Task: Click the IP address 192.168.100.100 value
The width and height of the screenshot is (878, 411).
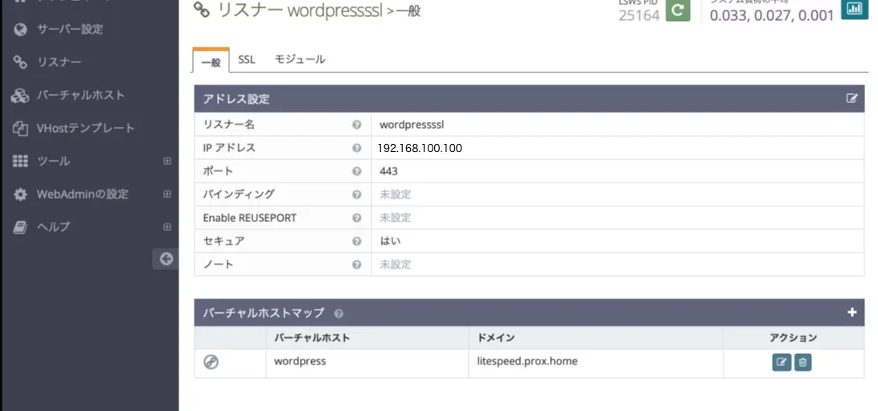Action: (x=420, y=148)
